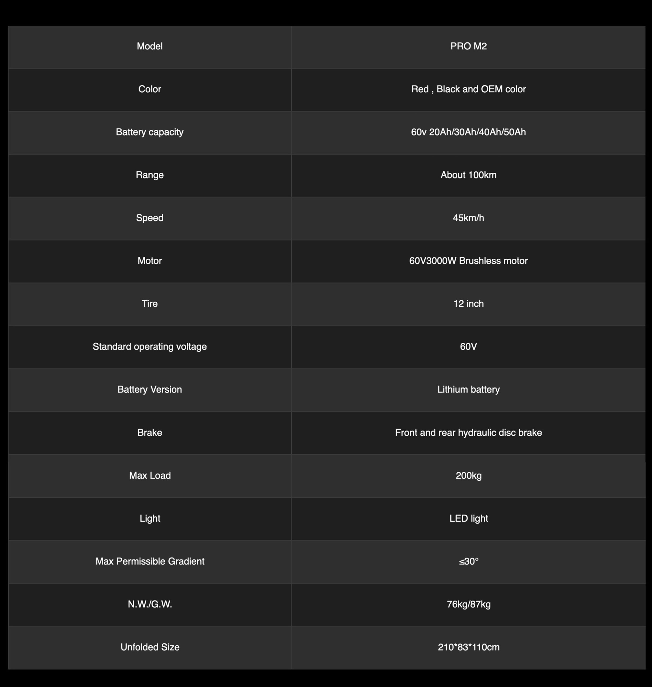The width and height of the screenshot is (652, 687).
Task: Click Max Permissible Gradient label
Action: click(150, 561)
